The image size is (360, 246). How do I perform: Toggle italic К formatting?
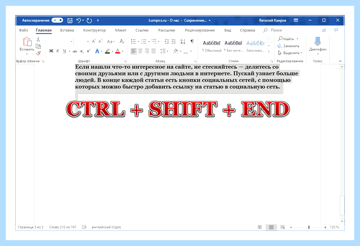[x=57, y=51]
